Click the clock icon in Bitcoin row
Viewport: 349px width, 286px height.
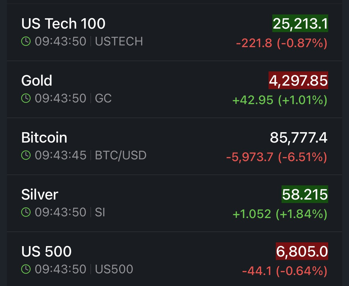pyautogui.click(x=26, y=156)
